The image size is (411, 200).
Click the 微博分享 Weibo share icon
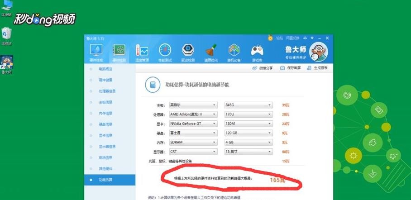[x=254, y=68]
